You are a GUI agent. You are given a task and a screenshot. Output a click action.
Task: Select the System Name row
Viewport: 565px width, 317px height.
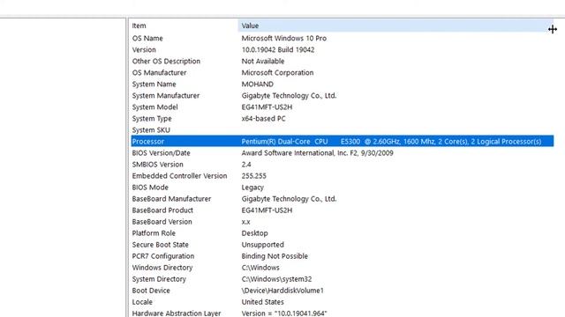pos(154,85)
